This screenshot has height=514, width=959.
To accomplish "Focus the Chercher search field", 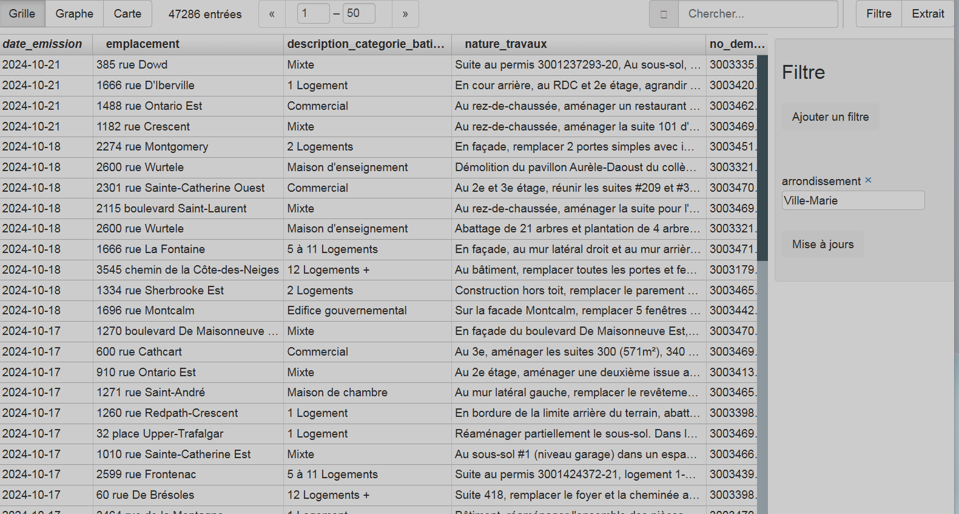I will pyautogui.click(x=757, y=14).
